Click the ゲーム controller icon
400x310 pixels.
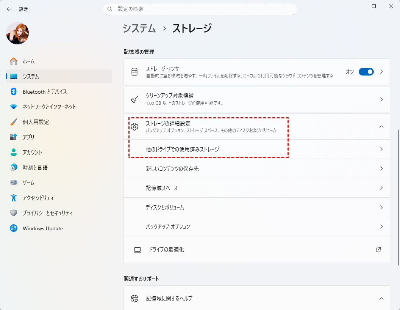tap(14, 183)
